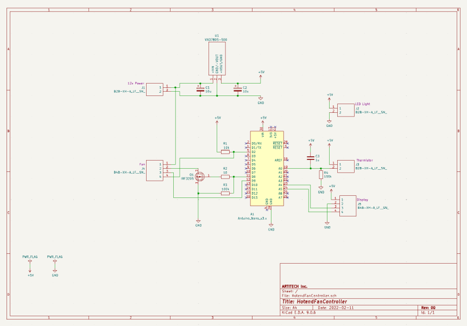Click the GND symbol below the MOSFET
The image size is (467, 326).
click(x=198, y=221)
